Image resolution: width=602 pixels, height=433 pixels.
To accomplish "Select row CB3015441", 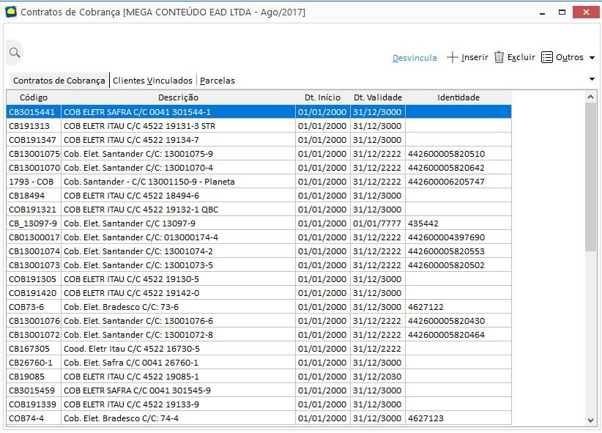I will [x=259, y=112].
